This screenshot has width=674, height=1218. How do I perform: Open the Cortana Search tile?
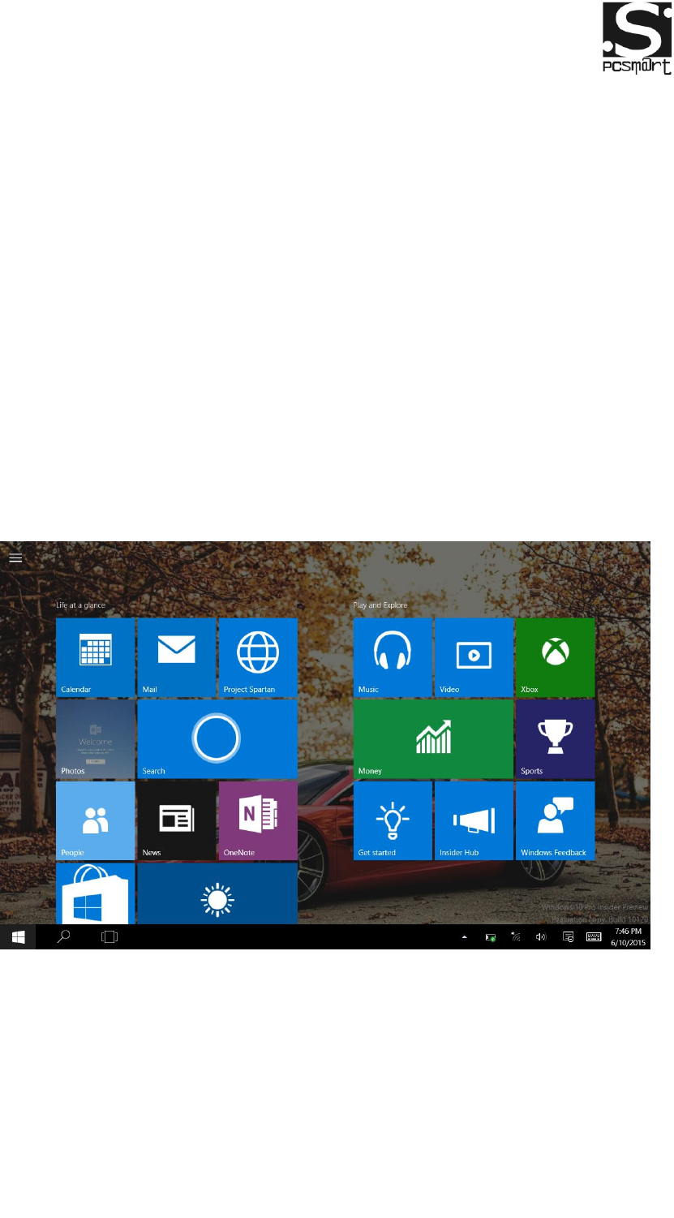(217, 739)
